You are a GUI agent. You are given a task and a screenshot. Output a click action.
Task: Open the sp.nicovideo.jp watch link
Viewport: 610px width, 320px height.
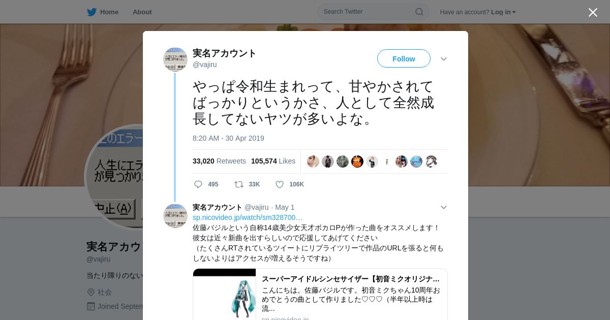click(248, 217)
